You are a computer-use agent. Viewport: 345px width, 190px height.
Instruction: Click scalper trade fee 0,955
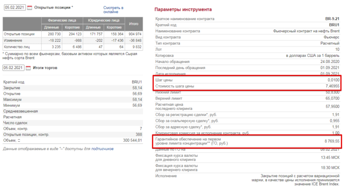pos(335,121)
